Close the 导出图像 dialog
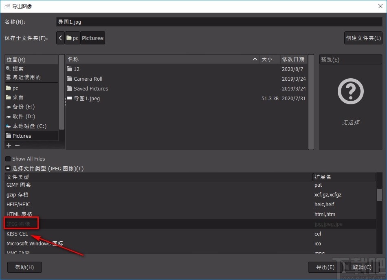 380,6
